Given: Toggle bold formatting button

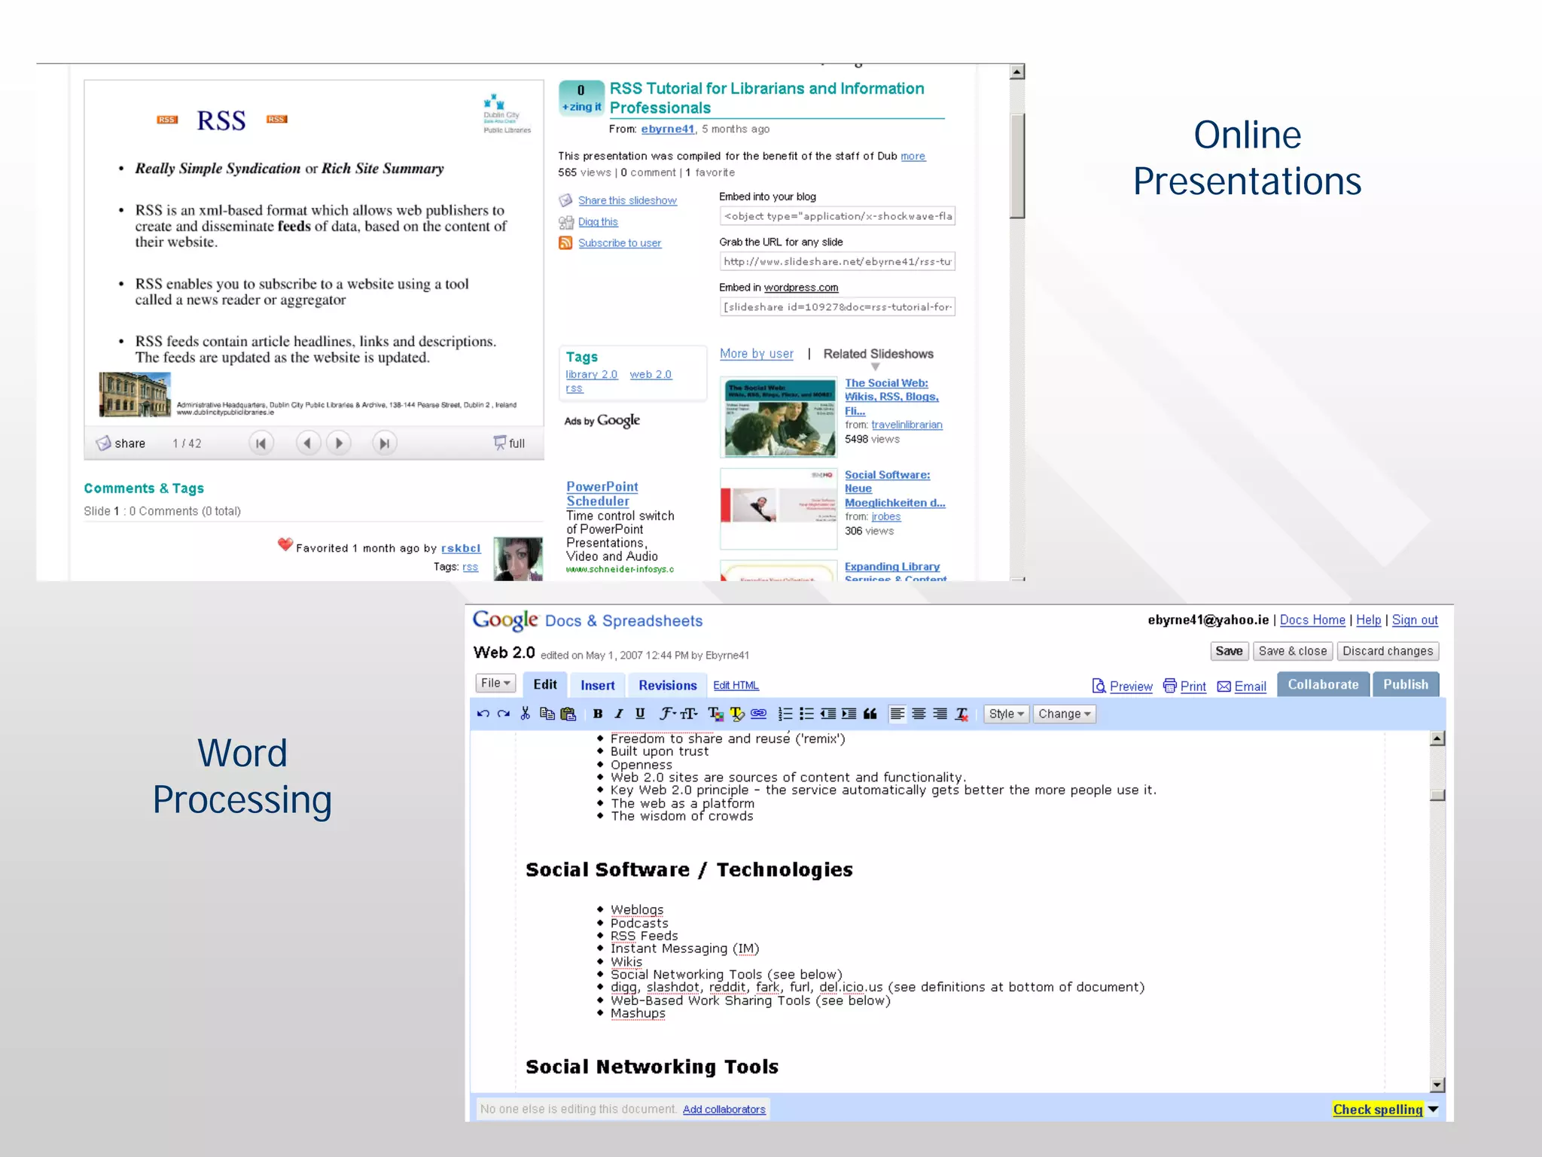Looking at the screenshot, I should pyautogui.click(x=598, y=714).
